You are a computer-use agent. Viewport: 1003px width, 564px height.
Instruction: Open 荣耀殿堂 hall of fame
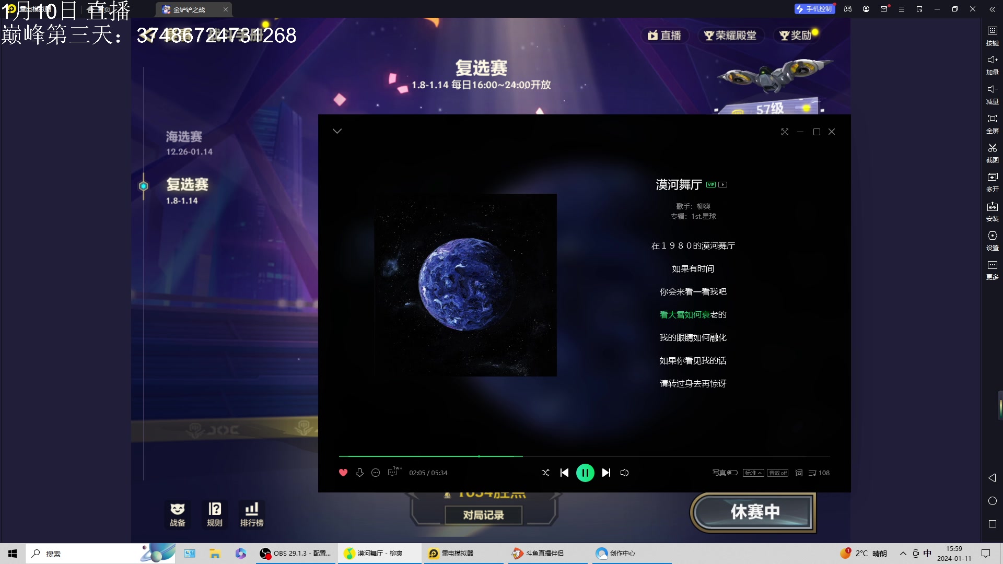pos(730,35)
